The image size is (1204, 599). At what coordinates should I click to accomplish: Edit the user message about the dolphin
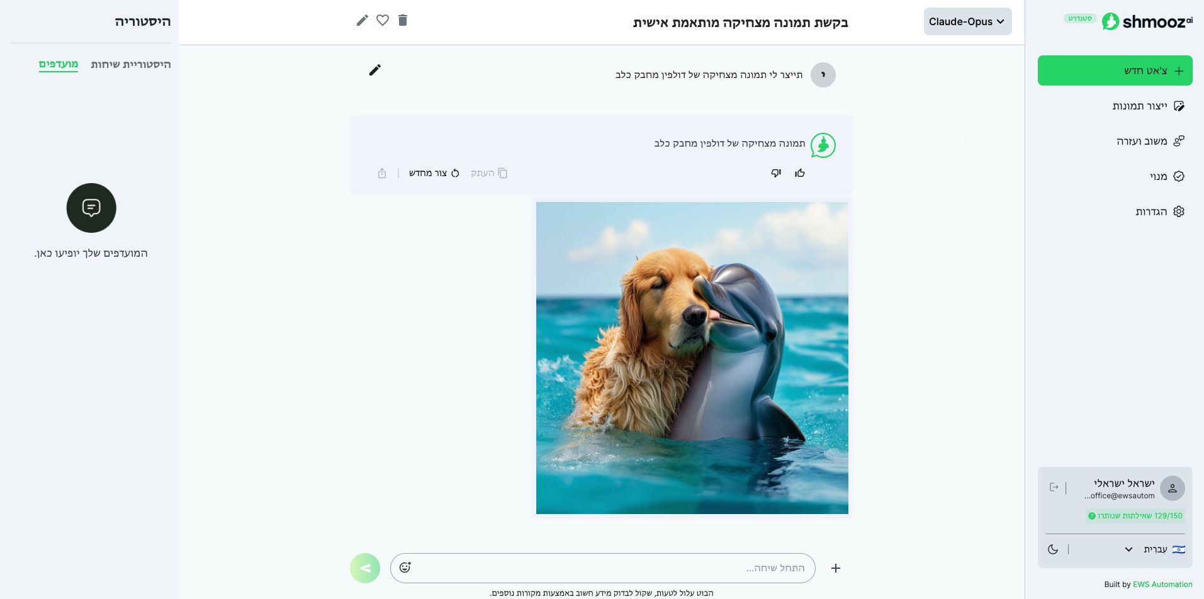[x=375, y=70]
